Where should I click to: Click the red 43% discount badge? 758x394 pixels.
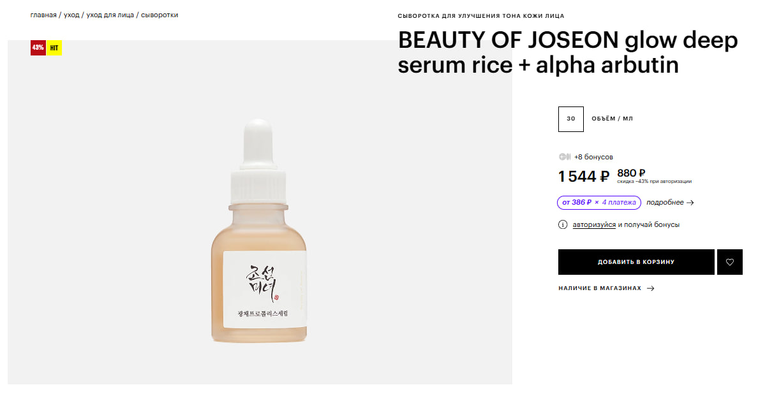click(38, 48)
